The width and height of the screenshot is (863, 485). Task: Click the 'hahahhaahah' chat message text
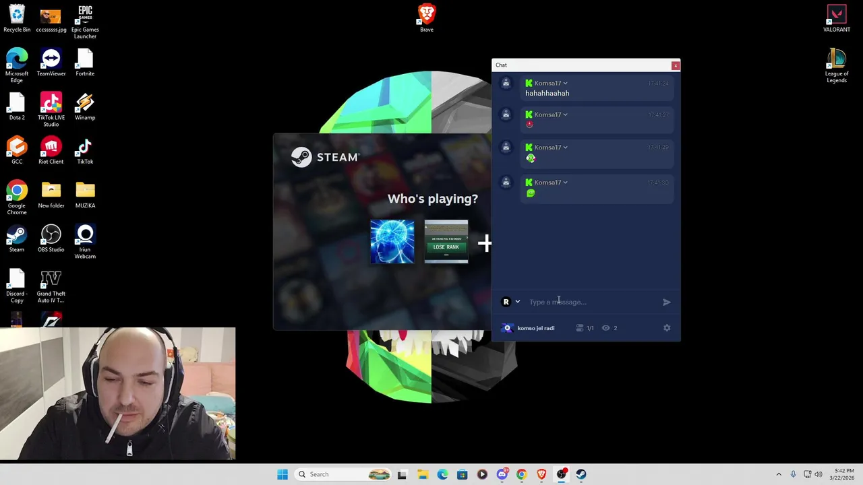point(547,94)
